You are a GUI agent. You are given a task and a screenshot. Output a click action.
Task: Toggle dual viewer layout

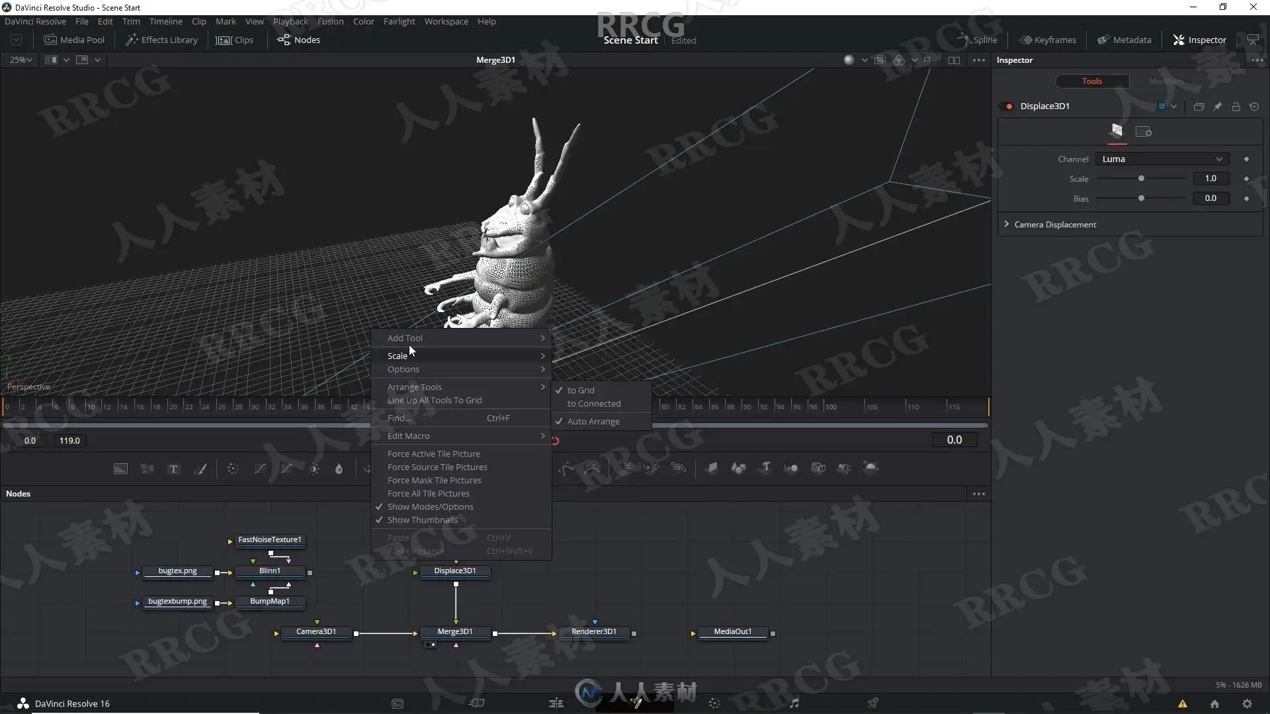[954, 60]
